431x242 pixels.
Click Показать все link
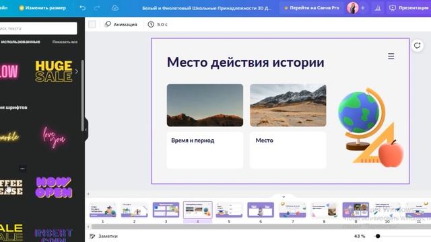pyautogui.click(x=65, y=42)
